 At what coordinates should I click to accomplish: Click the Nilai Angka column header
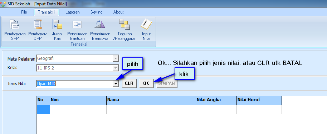point(216,100)
